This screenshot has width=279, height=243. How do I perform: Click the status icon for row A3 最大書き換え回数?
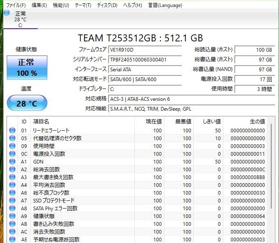(12, 177)
